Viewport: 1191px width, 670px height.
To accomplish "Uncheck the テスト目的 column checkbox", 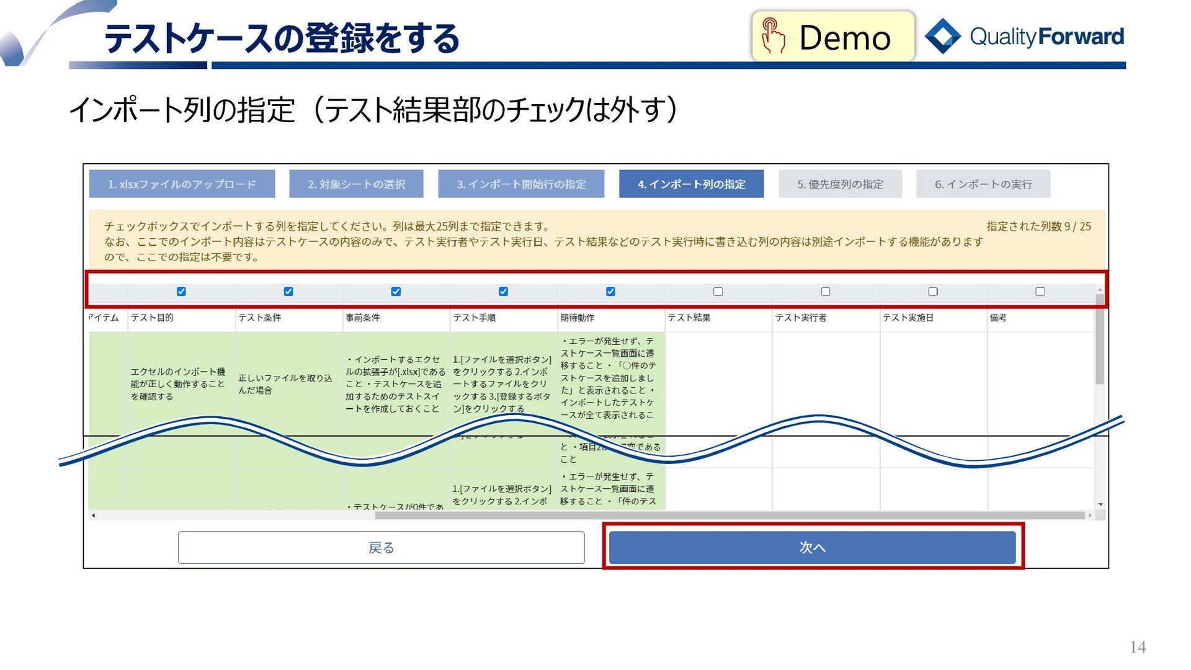I will (x=181, y=292).
